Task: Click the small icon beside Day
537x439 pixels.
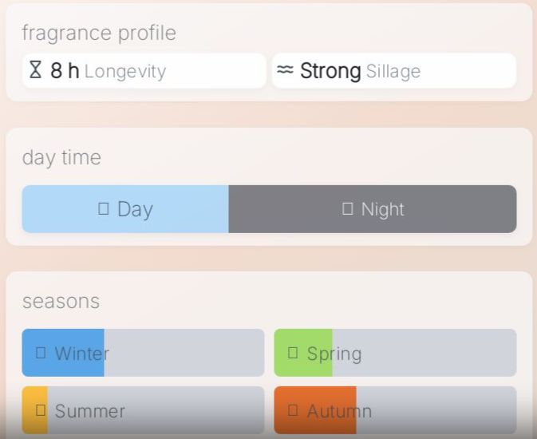Action: pyautogui.click(x=103, y=208)
